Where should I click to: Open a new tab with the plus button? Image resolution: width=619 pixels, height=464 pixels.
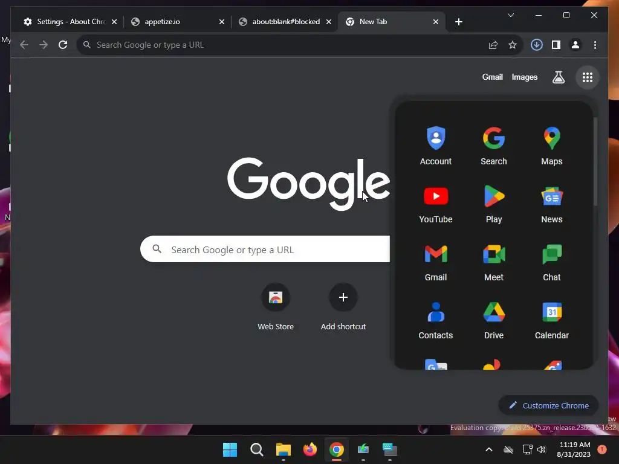coord(458,22)
